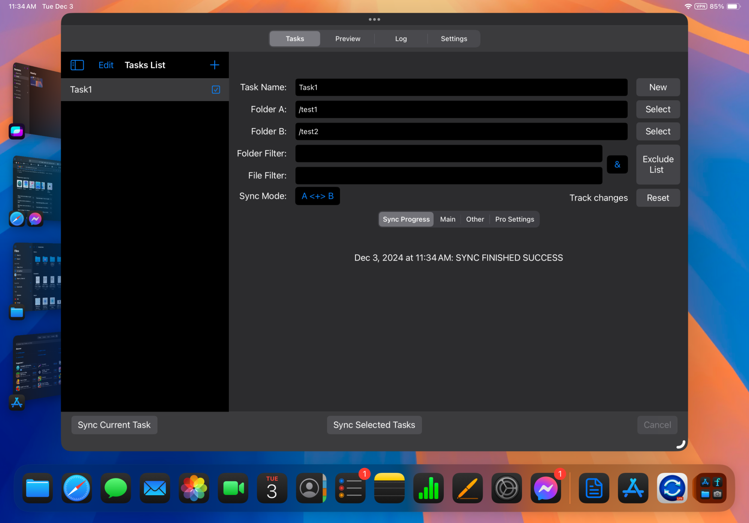Click the ampersand filter combine button

pyautogui.click(x=617, y=164)
